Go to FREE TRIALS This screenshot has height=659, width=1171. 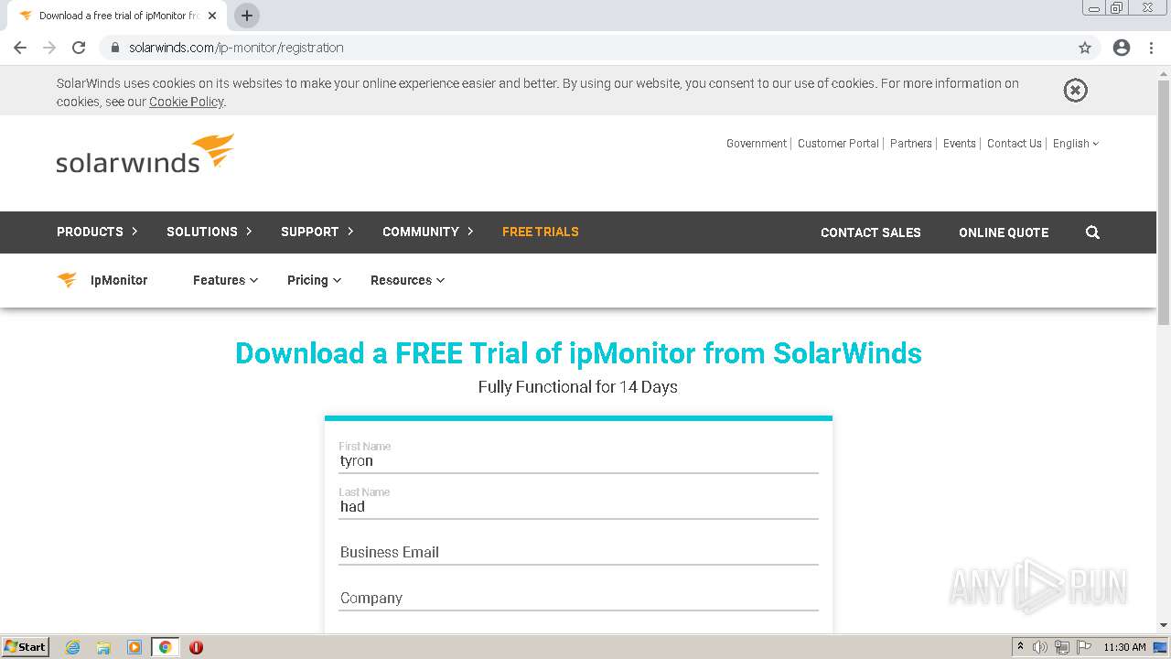point(541,232)
